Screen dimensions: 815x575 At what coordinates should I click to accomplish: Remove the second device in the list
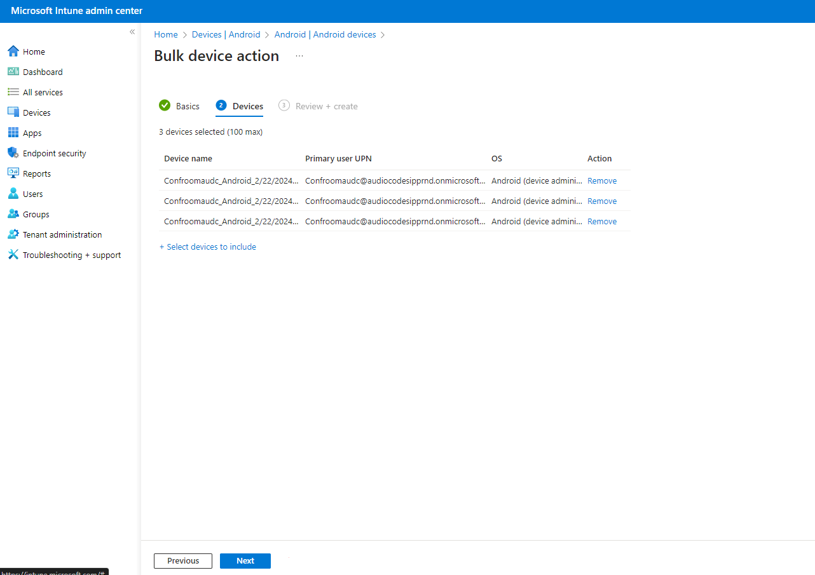click(x=602, y=201)
